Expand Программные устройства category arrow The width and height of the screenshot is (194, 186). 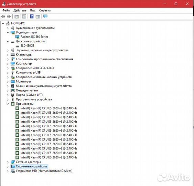[8, 100]
